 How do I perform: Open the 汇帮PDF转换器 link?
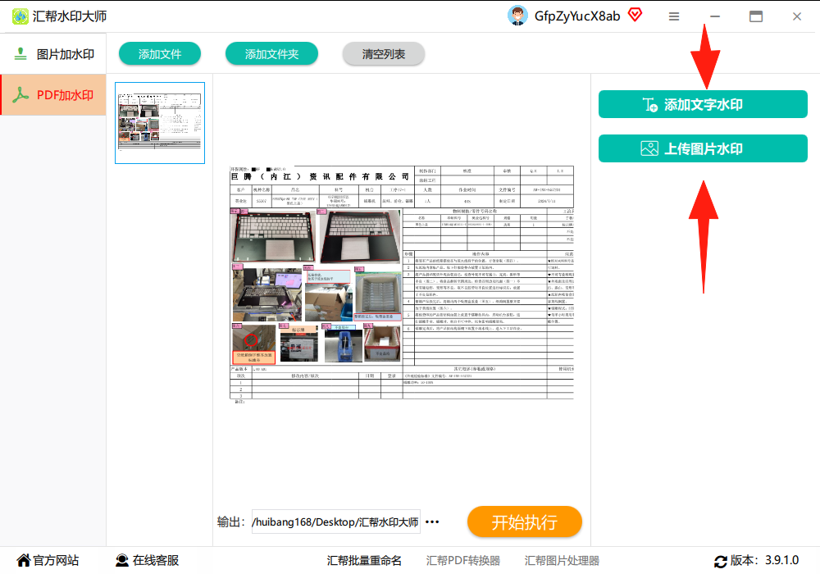(462, 560)
